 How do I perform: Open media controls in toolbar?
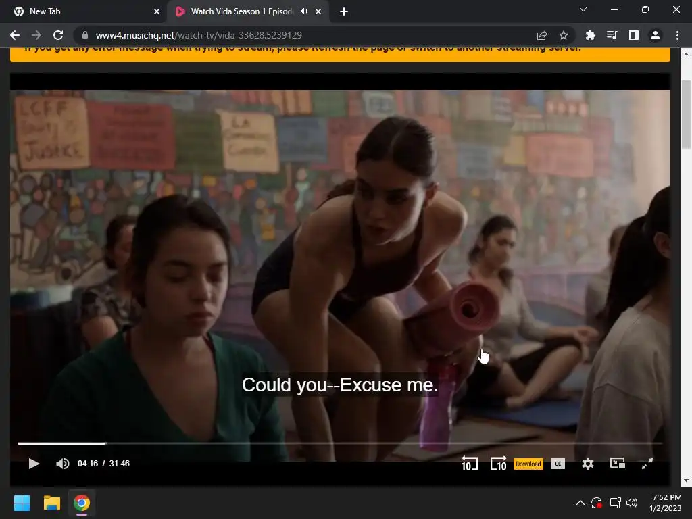pos(612,35)
